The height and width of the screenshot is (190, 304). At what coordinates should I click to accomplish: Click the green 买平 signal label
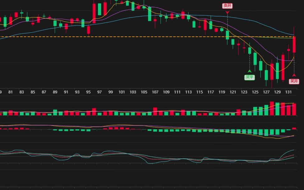(x=250, y=77)
